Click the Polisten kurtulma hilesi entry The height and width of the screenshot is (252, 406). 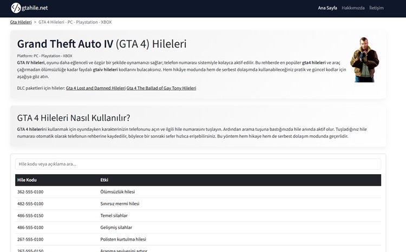[x=123, y=240]
